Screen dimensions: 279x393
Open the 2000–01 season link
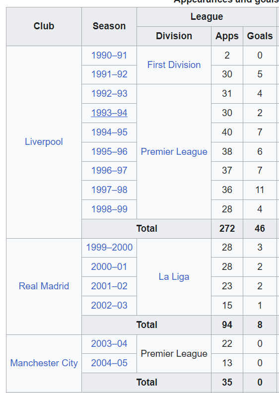109,266
